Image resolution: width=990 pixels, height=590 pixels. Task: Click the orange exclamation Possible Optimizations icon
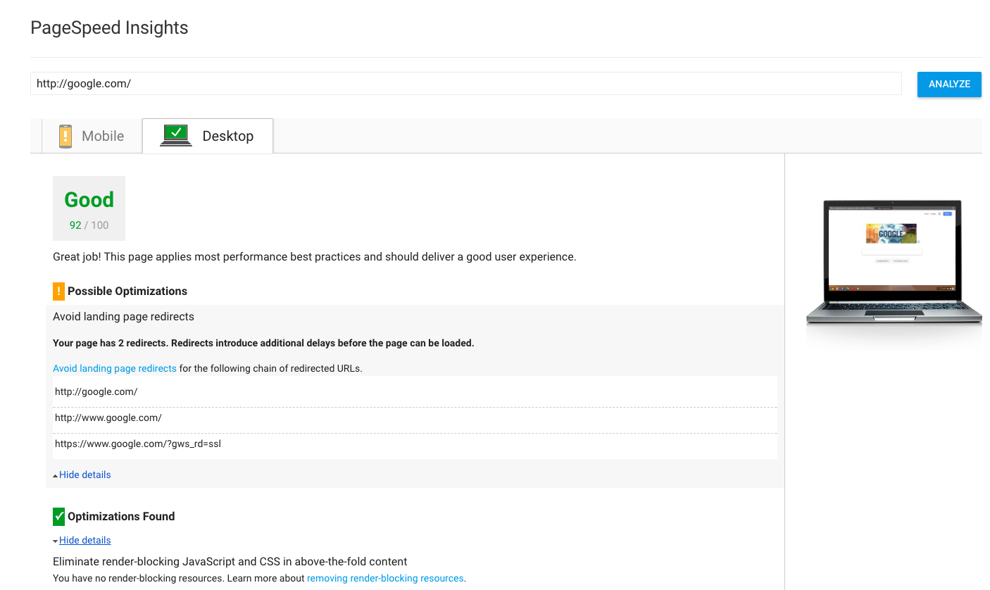[58, 291]
